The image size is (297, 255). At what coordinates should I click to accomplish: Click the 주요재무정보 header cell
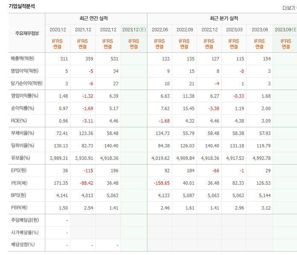pyautogui.click(x=27, y=33)
